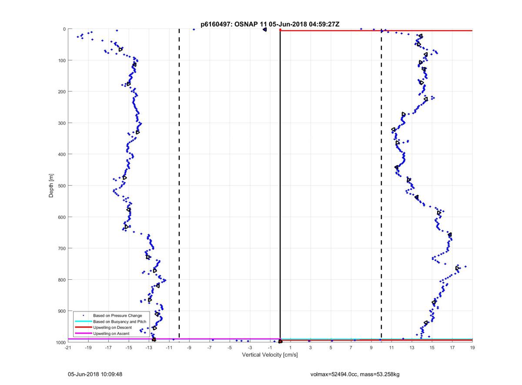Click the x-axis tick label '-1'

point(270,348)
